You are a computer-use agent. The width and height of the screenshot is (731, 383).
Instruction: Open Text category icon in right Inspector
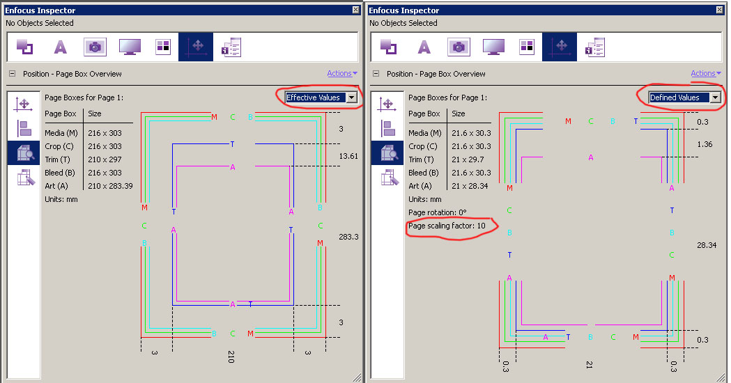tap(424, 47)
